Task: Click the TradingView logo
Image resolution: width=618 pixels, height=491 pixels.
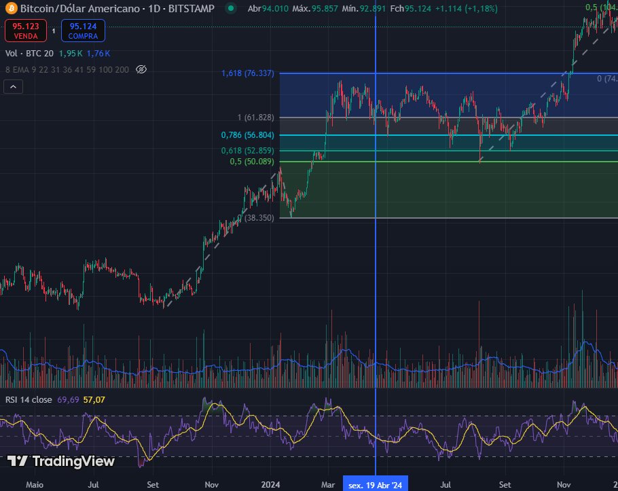Action: 61,461
